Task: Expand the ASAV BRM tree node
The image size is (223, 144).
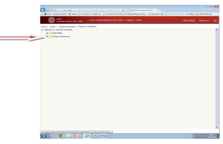Action: (x=47, y=33)
